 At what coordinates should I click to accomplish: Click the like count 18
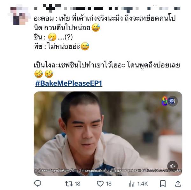109,184
